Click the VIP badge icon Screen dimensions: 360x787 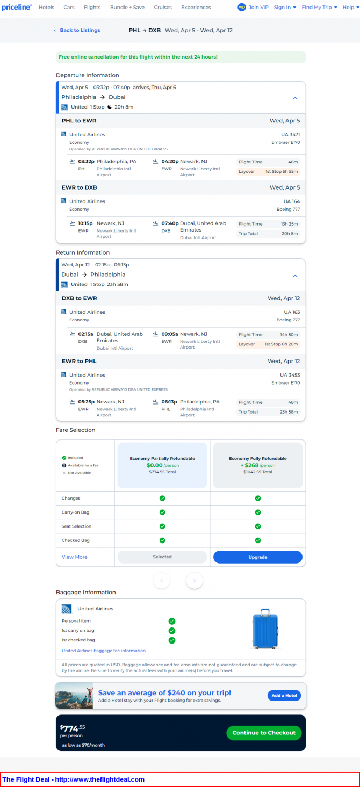click(241, 8)
